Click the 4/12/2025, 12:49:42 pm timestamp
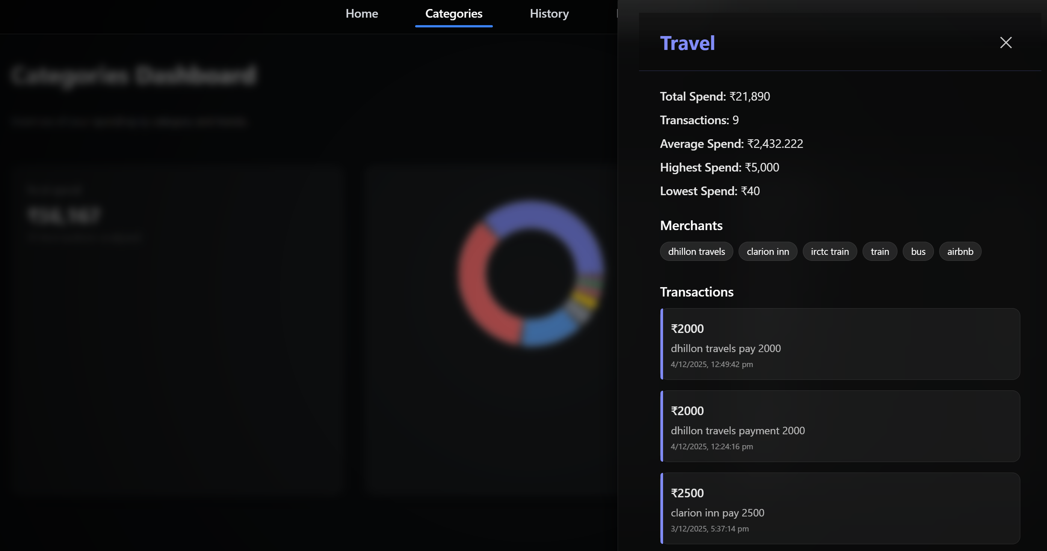 click(712, 364)
